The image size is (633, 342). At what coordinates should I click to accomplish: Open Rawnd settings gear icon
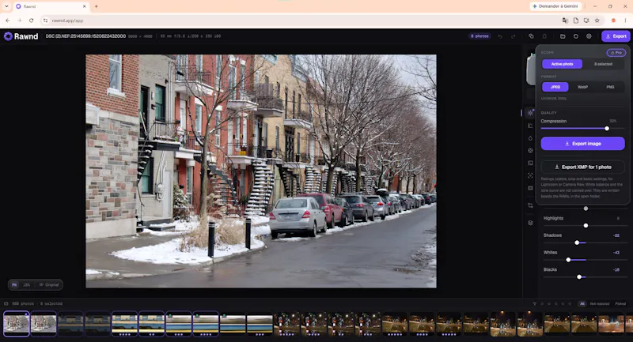coord(589,36)
